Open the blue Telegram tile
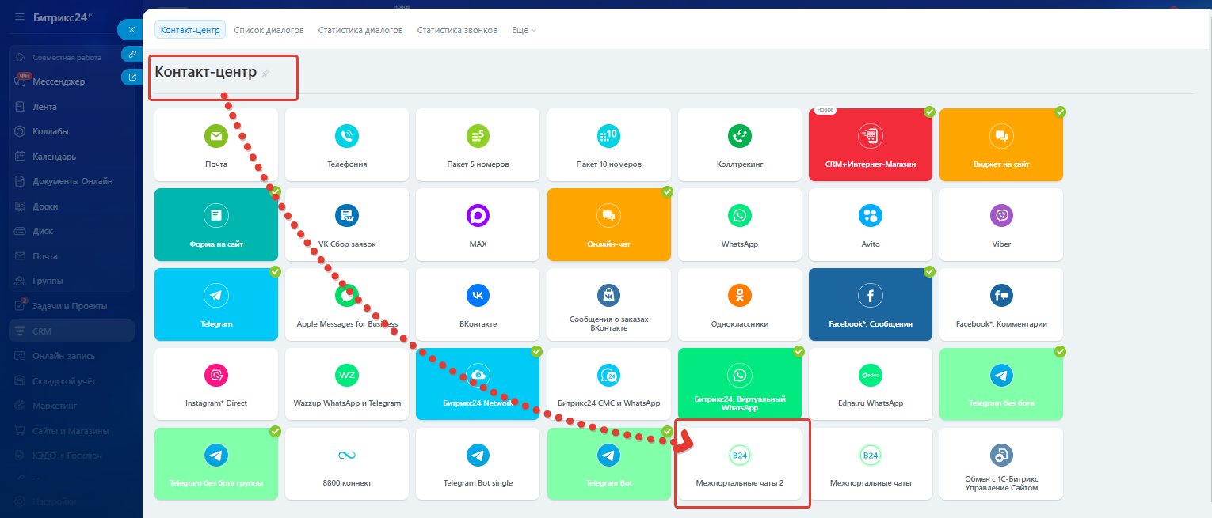Screen dimensions: 1212x518 click(x=216, y=304)
